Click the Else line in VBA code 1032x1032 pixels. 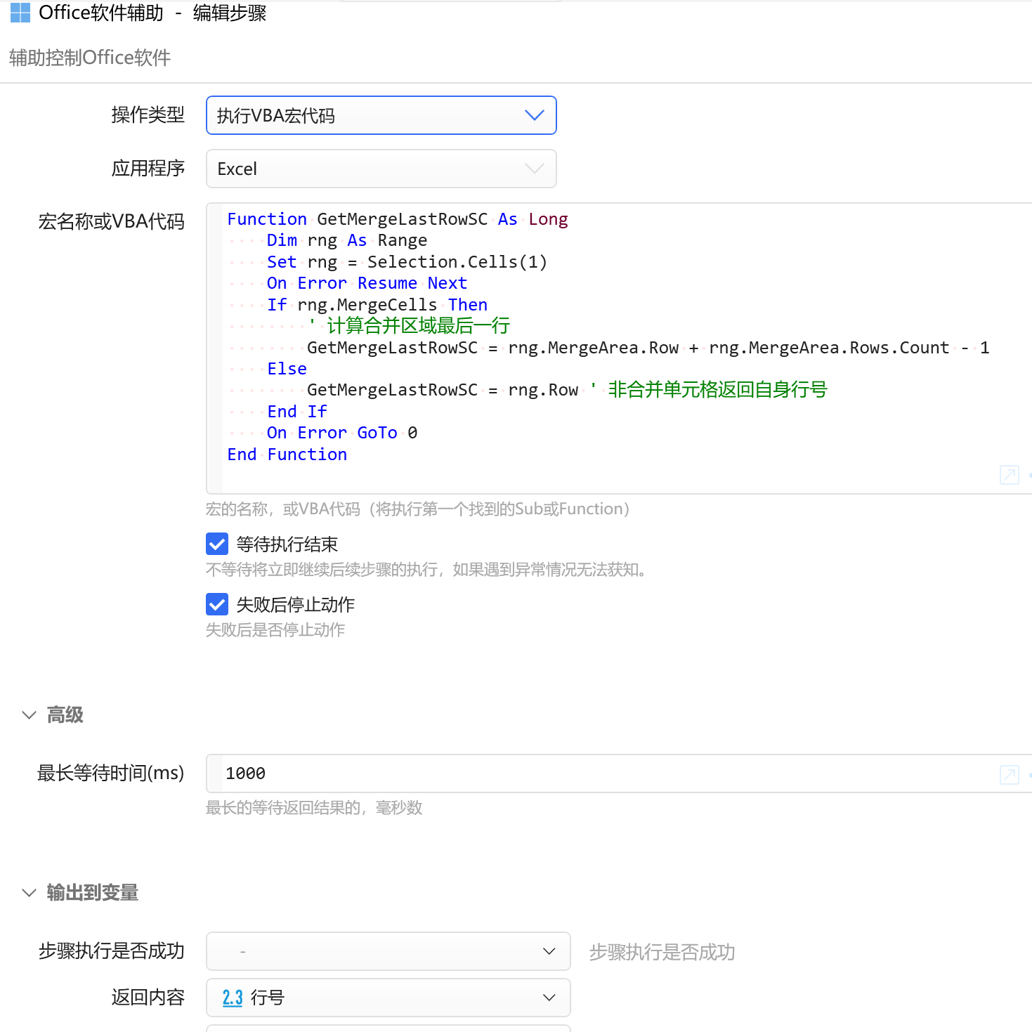point(287,369)
